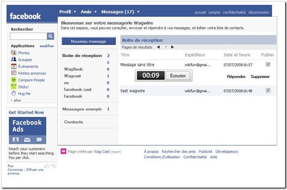Open the Petites annonces icon
The image size is (287, 190).
point(14,73)
